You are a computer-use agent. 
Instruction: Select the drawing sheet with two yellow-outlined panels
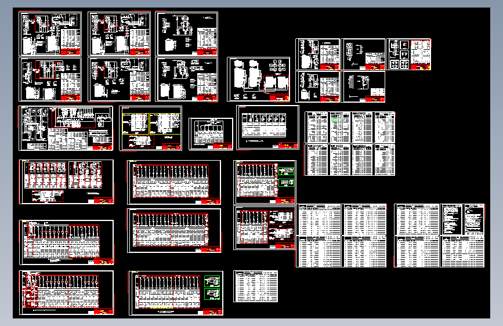[x=150, y=128]
